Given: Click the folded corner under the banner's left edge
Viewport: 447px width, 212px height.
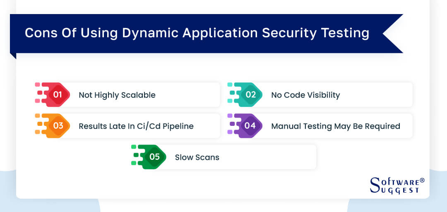Looking at the screenshot, I should (13, 55).
